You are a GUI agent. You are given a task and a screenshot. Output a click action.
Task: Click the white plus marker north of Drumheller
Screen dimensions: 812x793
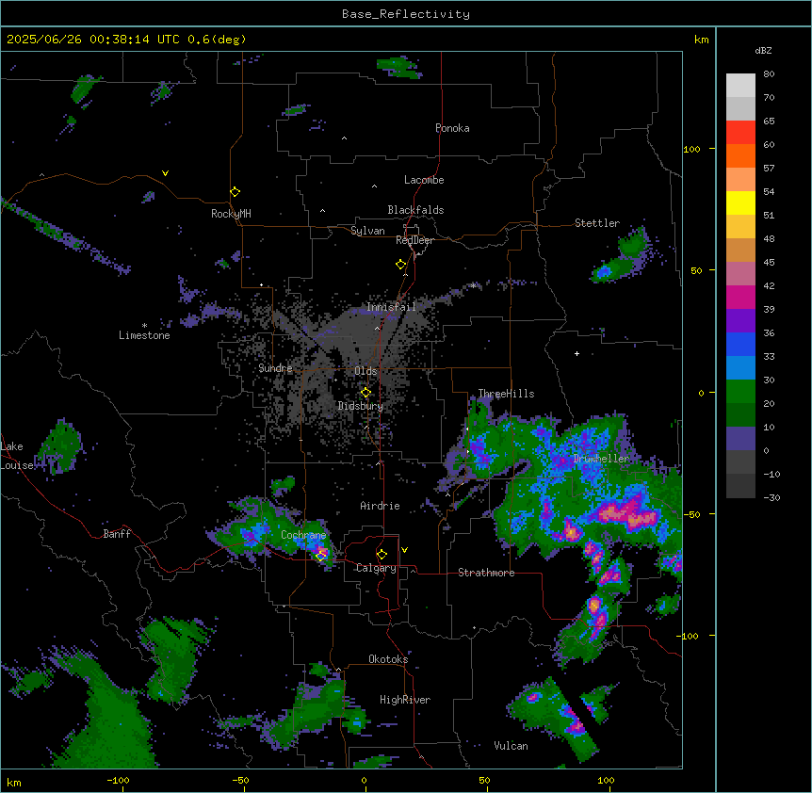point(577,353)
